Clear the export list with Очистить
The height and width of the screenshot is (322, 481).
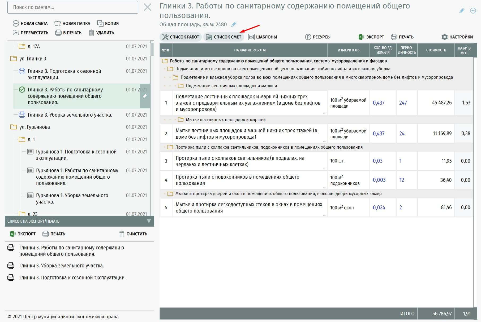coord(133,234)
